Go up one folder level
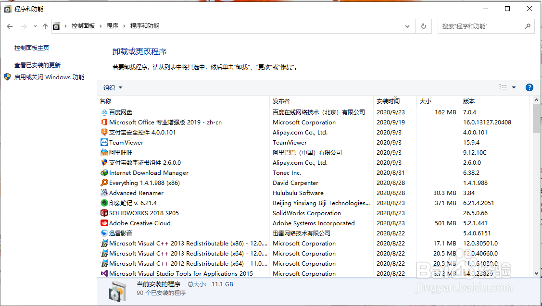542x306 pixels. [45, 26]
